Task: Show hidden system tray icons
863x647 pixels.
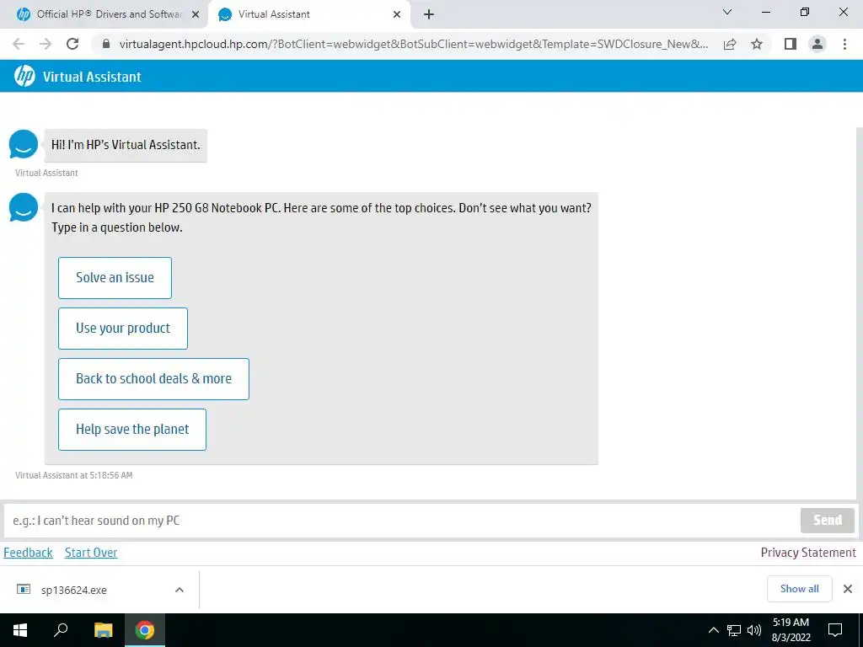Action: [713, 630]
